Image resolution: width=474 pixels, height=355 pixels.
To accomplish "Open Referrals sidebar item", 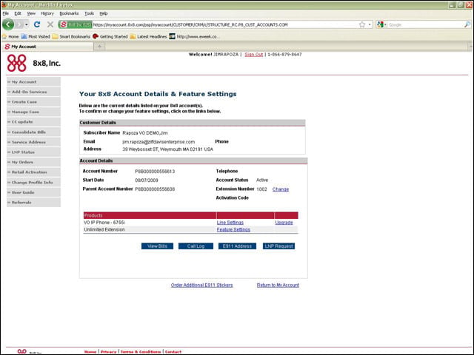I will click(33, 202).
